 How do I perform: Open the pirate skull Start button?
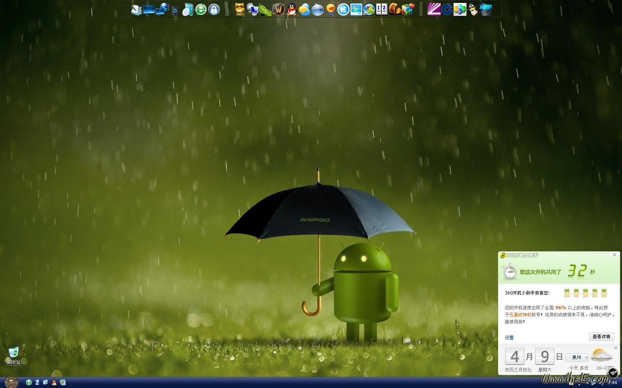point(11,382)
